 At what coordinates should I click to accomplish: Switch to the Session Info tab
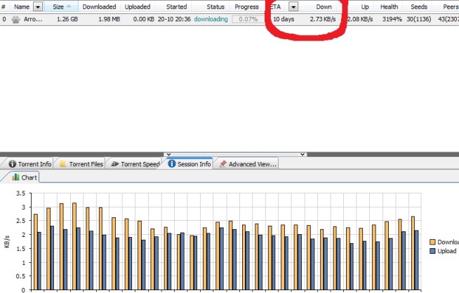click(189, 164)
